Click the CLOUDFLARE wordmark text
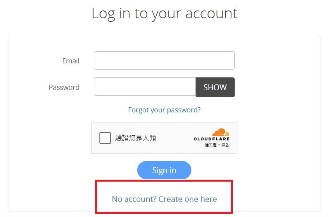 (212, 139)
